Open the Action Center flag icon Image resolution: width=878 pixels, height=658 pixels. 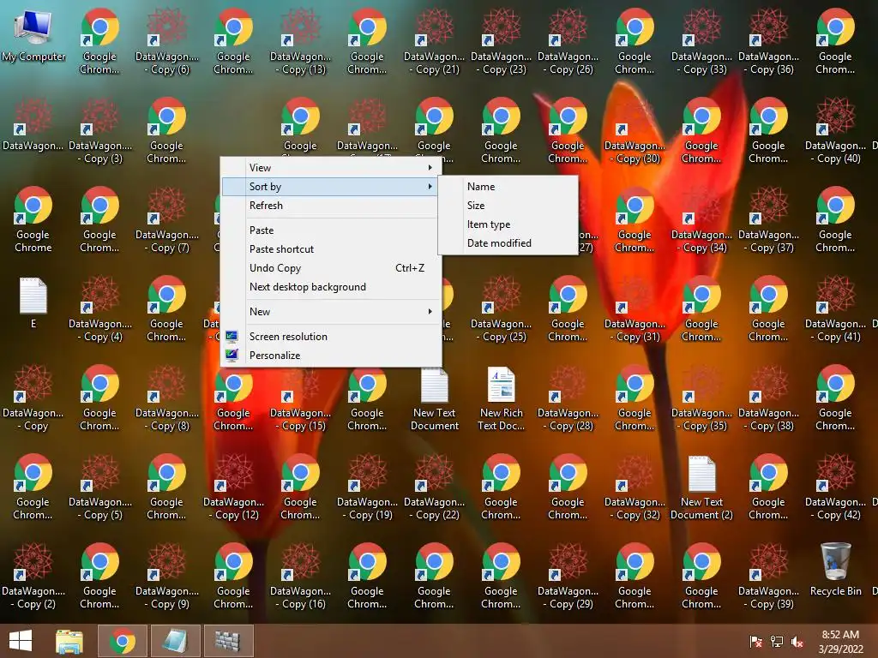tap(756, 642)
